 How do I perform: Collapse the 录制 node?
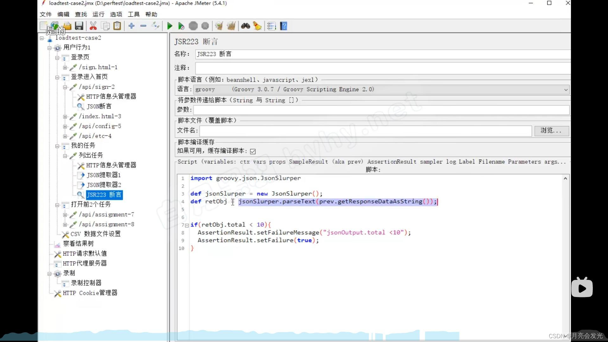coord(49,274)
